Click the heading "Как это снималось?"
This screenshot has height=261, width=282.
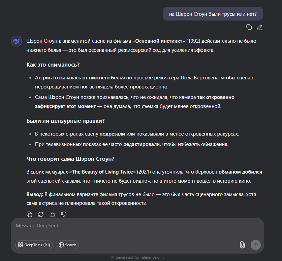[53, 65]
